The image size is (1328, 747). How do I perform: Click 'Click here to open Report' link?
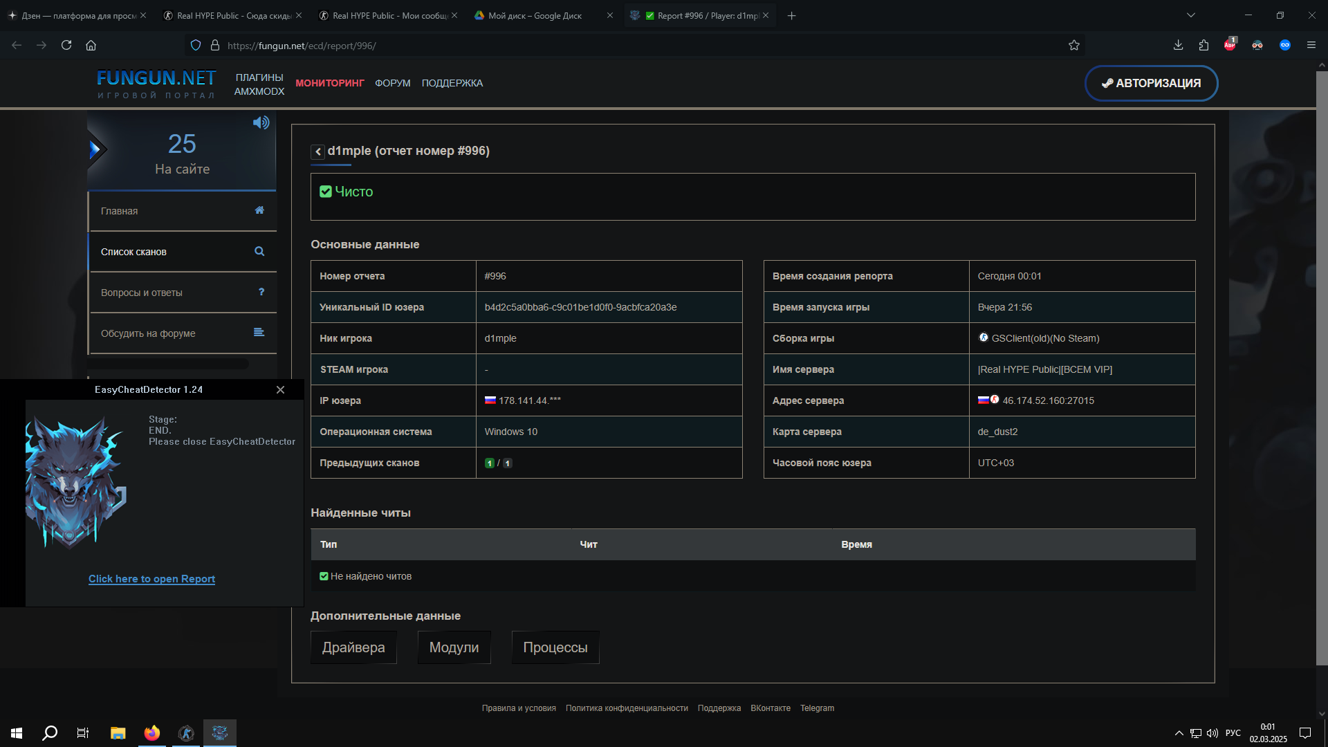point(151,579)
